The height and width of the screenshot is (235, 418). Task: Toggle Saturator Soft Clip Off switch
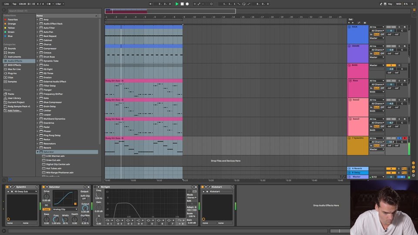84,199
